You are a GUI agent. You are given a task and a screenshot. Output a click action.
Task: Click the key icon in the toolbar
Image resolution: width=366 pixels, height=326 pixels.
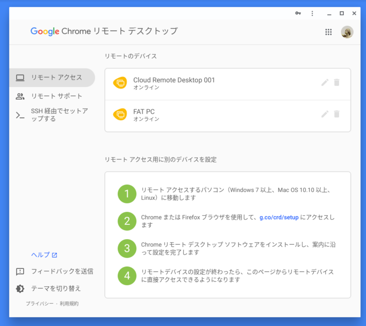click(298, 13)
